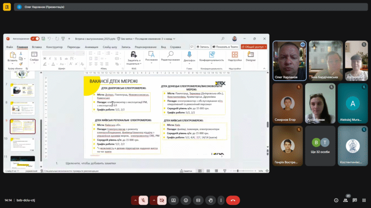371x208 pixels.
Task: Click the Вставить paste button
Action: pos(12,57)
